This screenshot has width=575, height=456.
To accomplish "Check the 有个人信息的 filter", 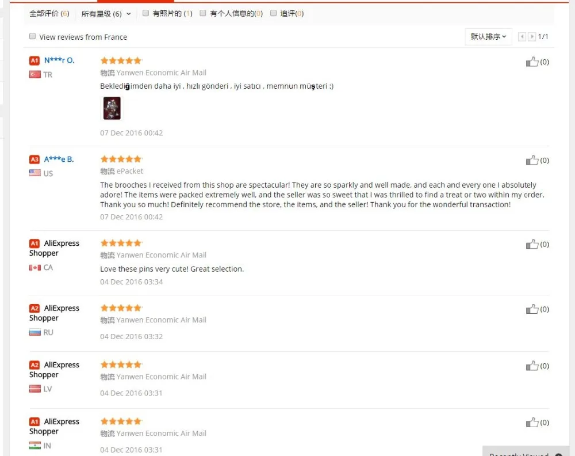I will pyautogui.click(x=203, y=13).
